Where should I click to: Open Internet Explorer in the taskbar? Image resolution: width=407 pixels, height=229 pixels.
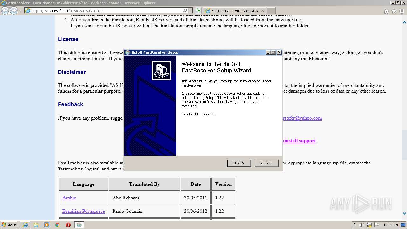point(25,225)
